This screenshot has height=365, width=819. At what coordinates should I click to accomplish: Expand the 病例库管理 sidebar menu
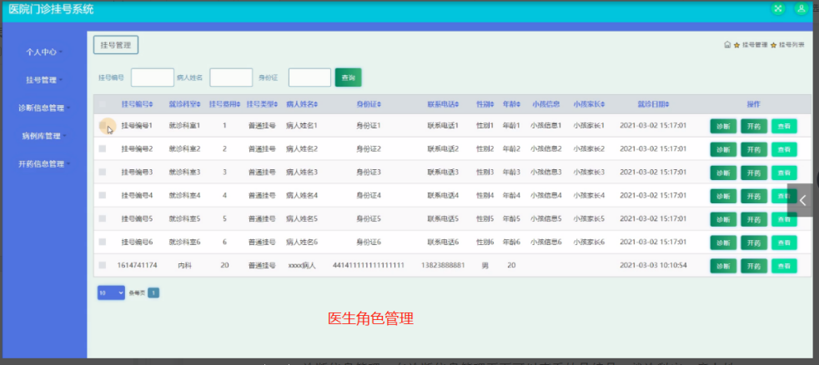[x=44, y=137]
